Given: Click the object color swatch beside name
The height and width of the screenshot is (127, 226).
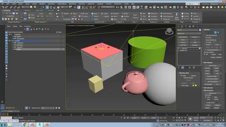Looking at the screenshot, I should click(200, 30).
